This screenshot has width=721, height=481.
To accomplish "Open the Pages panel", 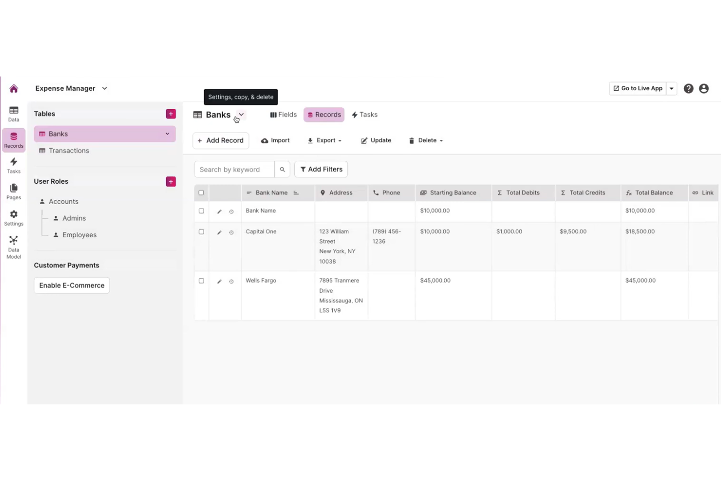I will click(x=14, y=191).
